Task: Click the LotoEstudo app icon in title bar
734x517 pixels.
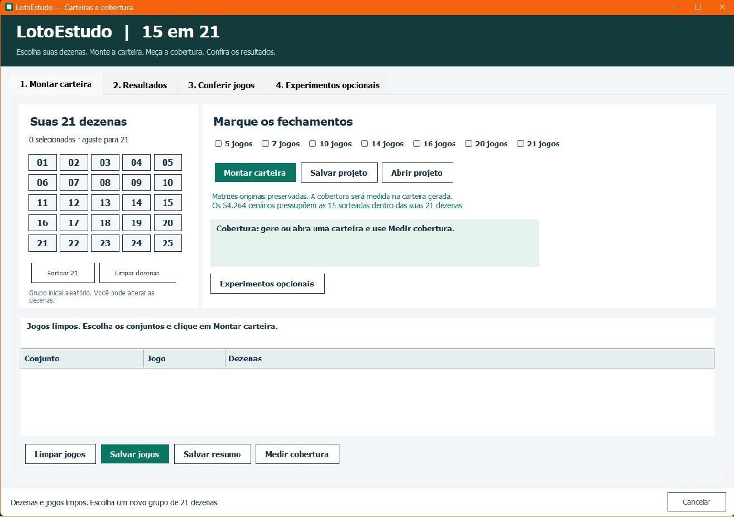Action: pos(8,7)
